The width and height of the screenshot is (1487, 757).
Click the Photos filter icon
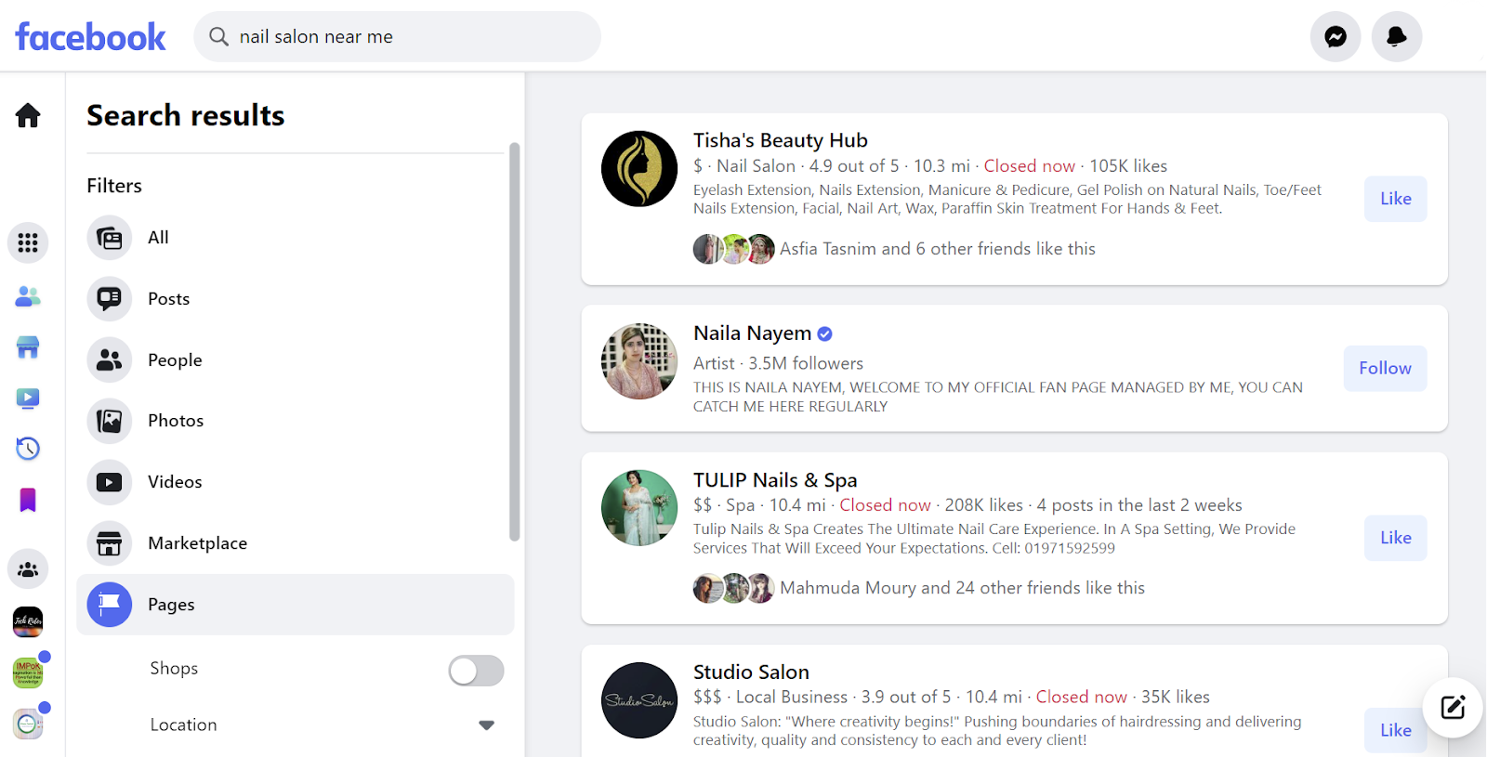[110, 421]
